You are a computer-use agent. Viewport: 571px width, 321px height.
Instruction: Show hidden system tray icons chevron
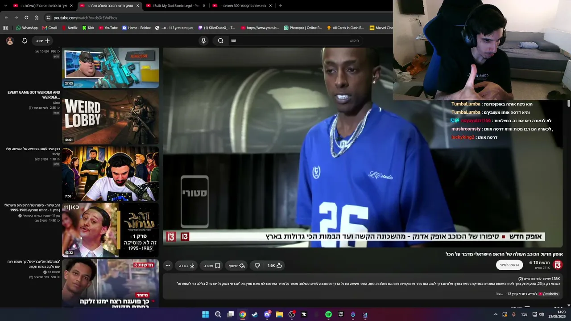(496, 314)
